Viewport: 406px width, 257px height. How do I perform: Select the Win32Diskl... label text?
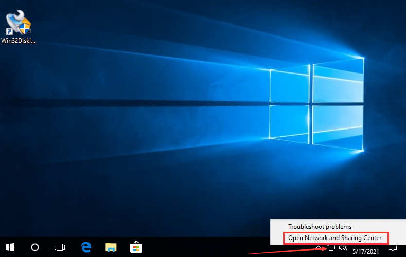coord(18,41)
